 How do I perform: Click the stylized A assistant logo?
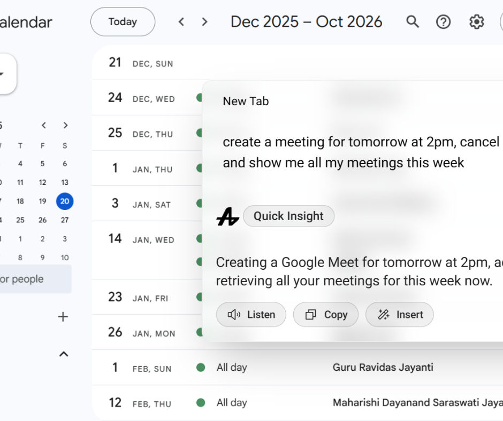[x=227, y=217]
